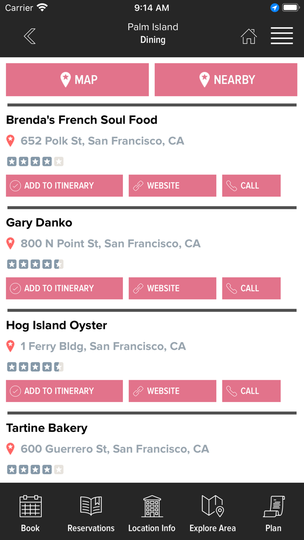Select Tartine Bakery address at 600 Guerrero St
This screenshot has height=540, width=304.
click(x=115, y=449)
